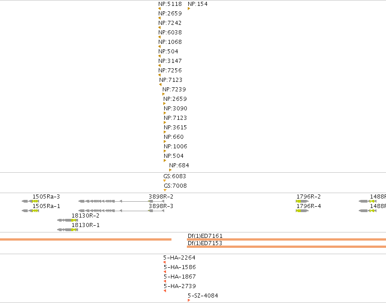The image size is (386, 303).
Task: Click the 5-HA-2739 insertion label
Action: [180, 286]
